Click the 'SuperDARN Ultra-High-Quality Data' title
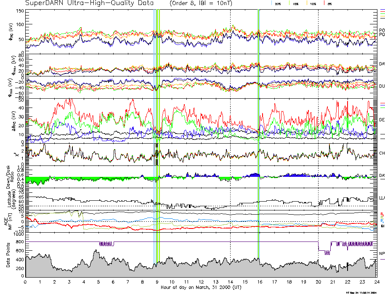This screenshot has width=385, height=294. point(89,3)
